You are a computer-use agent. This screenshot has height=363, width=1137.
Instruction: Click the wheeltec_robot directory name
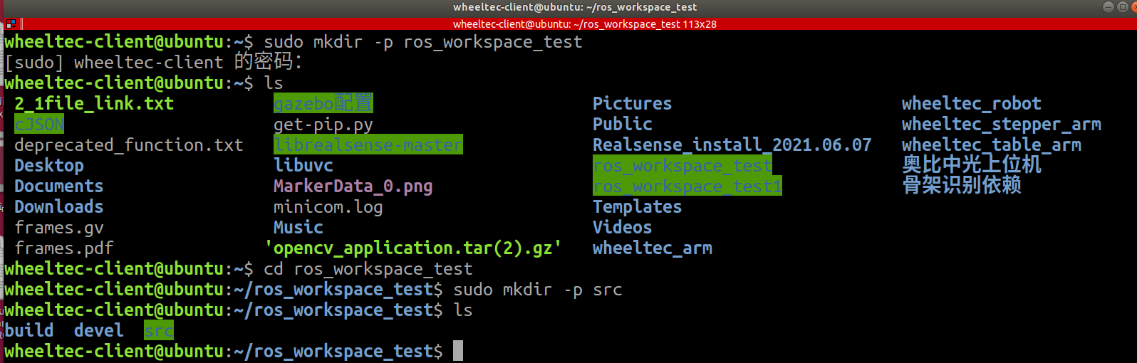pos(971,104)
